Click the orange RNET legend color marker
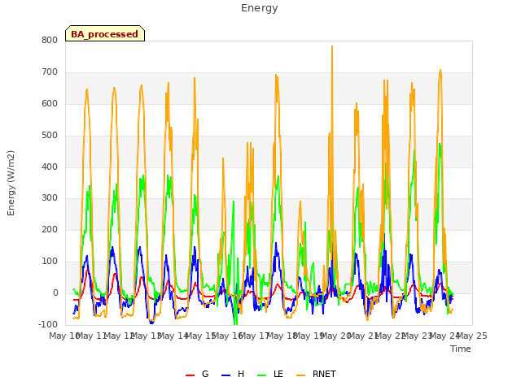This screenshot has height=390, width=521. (300, 375)
